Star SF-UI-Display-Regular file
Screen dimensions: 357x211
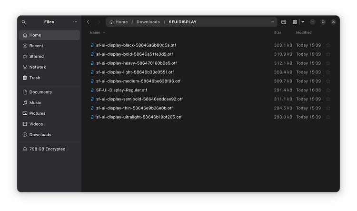point(328,90)
